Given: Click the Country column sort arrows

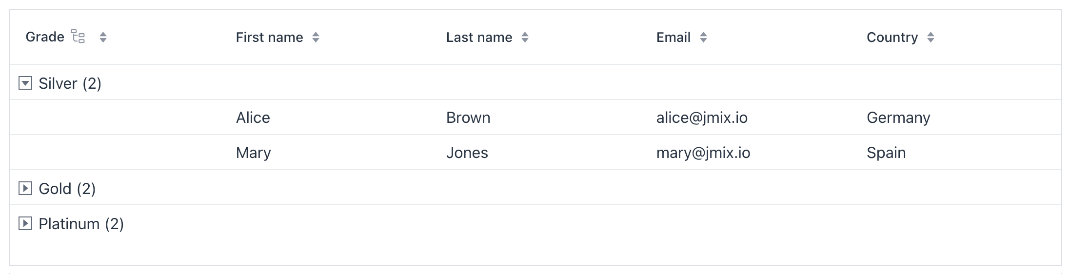Looking at the screenshot, I should click(931, 37).
